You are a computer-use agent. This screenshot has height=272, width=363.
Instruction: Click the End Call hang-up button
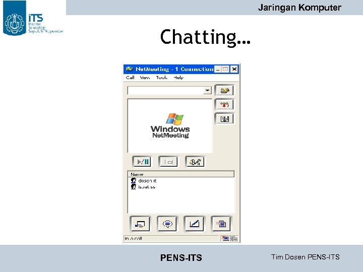tap(224, 105)
